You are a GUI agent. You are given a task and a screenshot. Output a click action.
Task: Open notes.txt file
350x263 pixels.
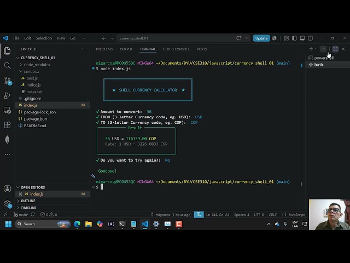[x=34, y=92]
